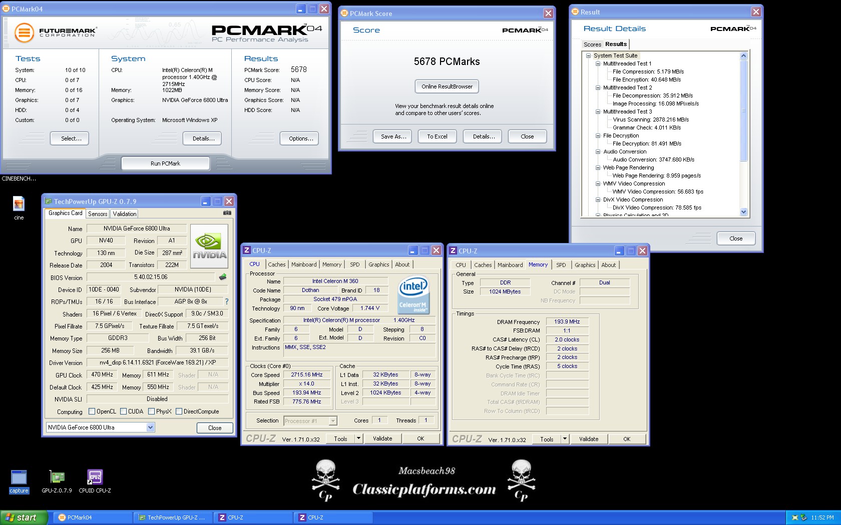Switch to the GPU-Z Sensors tab
The width and height of the screenshot is (841, 525).
[x=98, y=213]
